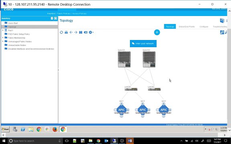Click the apic2 APIC diamond
Image resolution: width=231 pixels, height=144 pixels.
[x=143, y=110]
